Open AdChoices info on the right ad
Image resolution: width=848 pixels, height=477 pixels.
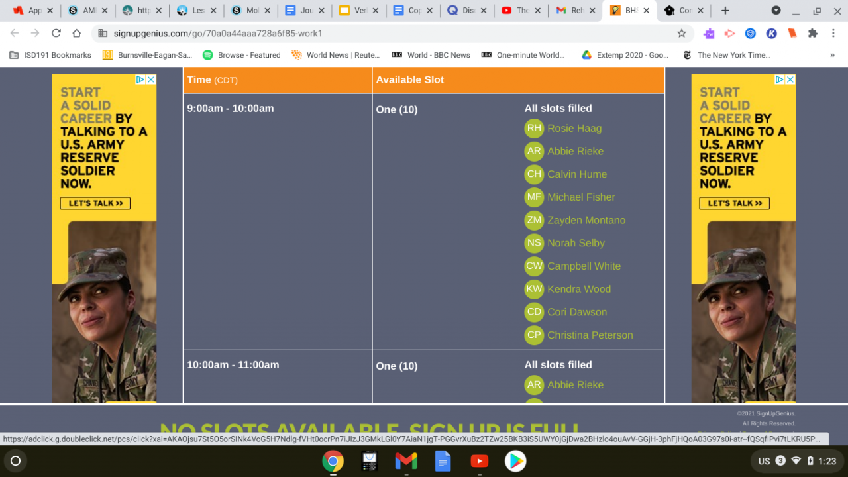coord(780,79)
